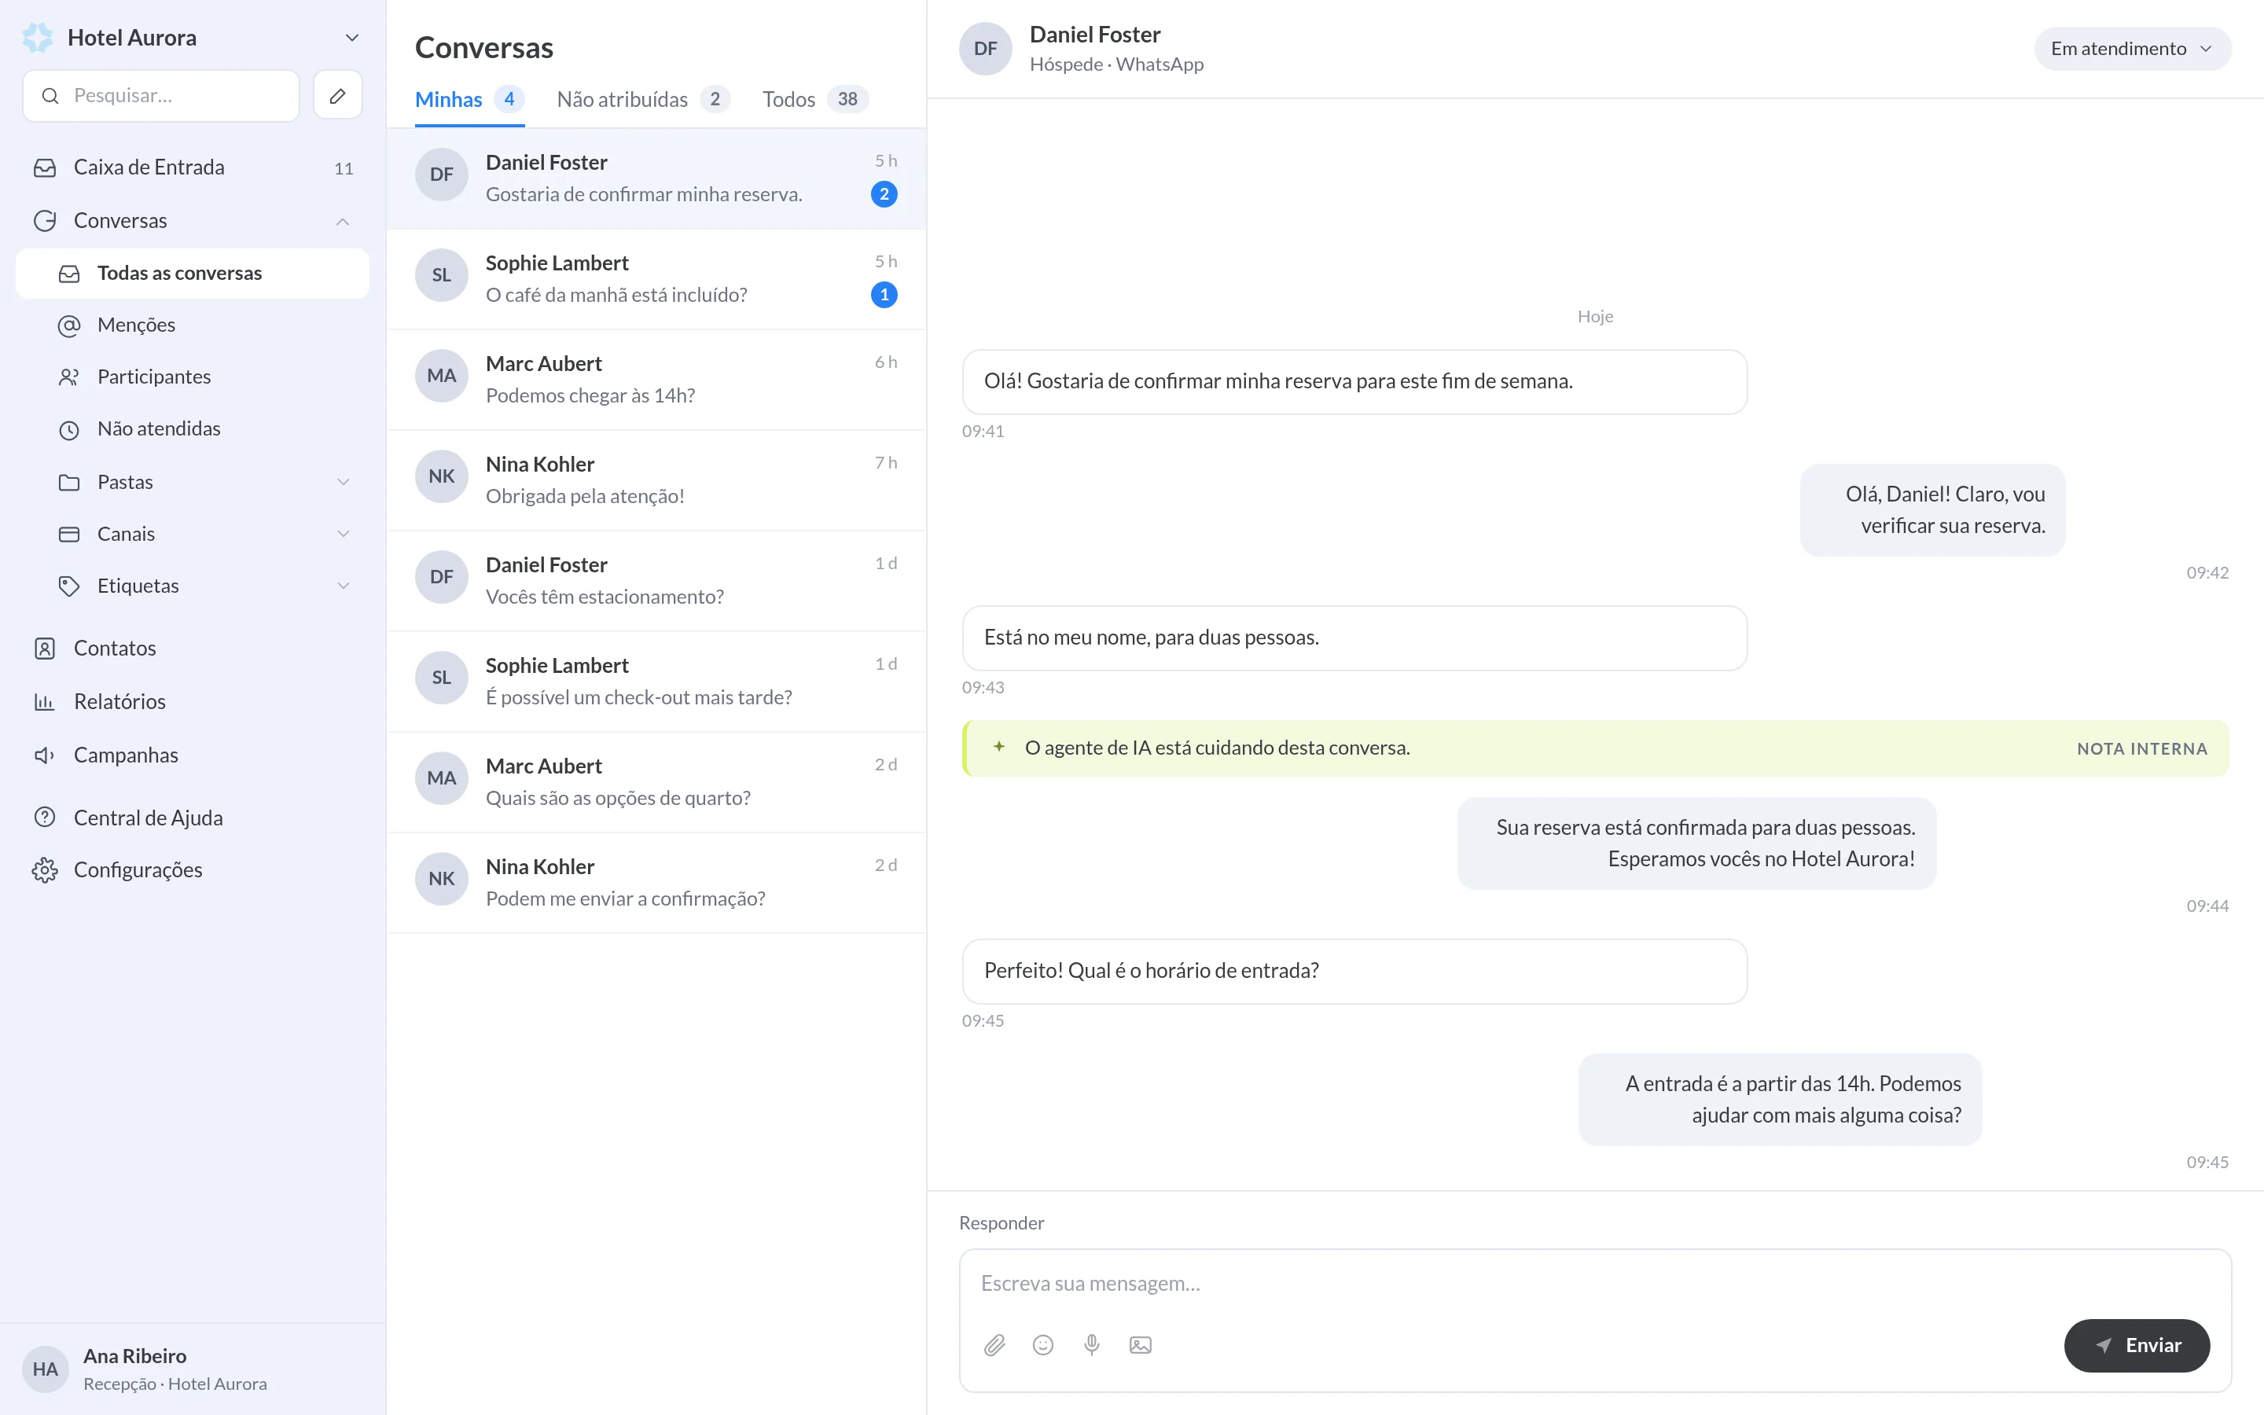This screenshot has height=1415, width=2264.
Task: Open Daniel Foster estacionamento conversation
Action: tap(656, 581)
